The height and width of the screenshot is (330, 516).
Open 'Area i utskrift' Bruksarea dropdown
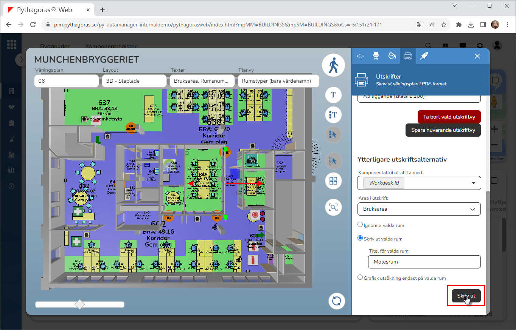[419, 209]
